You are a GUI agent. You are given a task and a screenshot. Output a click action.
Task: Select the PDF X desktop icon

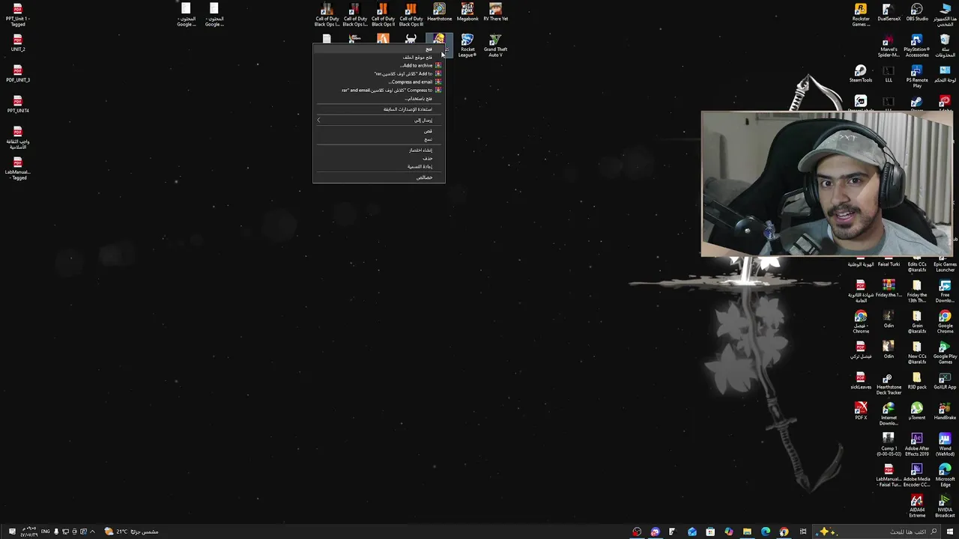(861, 412)
